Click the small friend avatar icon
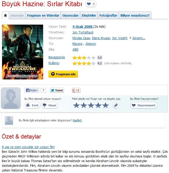The image size is (169, 173). 9,120
